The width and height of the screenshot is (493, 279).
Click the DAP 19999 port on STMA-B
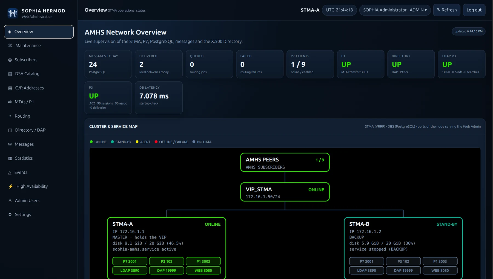tap(403, 271)
